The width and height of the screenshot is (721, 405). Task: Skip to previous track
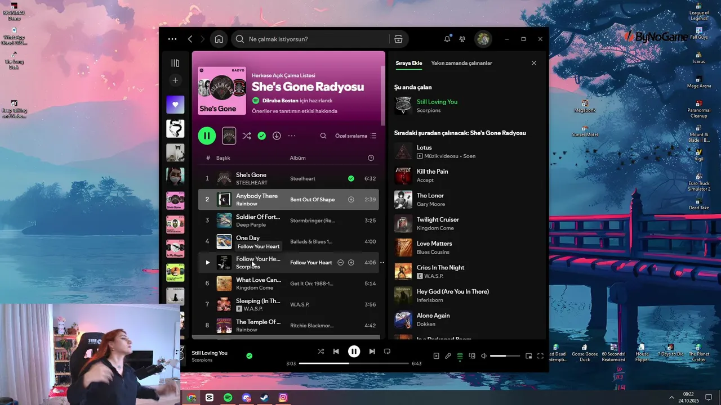[x=336, y=352]
